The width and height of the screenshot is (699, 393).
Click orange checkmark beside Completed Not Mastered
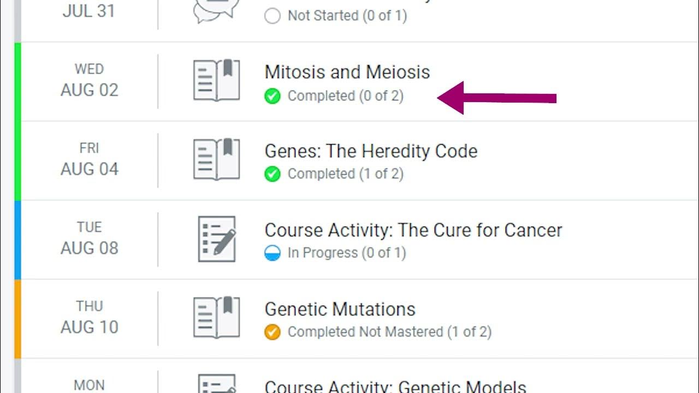[x=272, y=332]
